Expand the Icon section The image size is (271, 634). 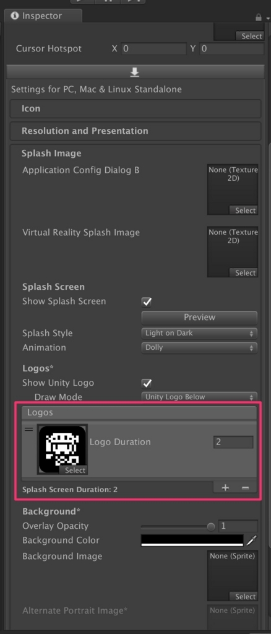(x=135, y=109)
